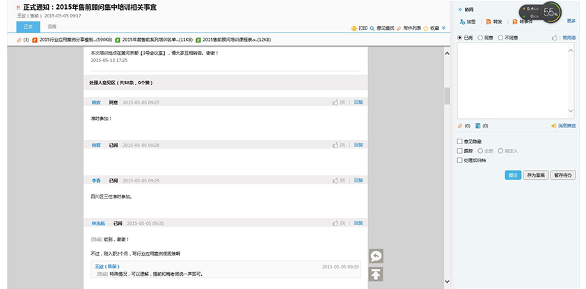Image resolution: width=586 pixels, height=289 pixels.
Task: Open the 常用语 common phrases list
Action: (569, 38)
